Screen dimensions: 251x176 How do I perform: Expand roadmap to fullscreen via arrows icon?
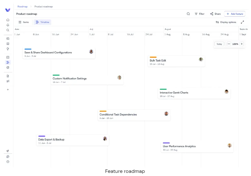(x=242, y=22)
